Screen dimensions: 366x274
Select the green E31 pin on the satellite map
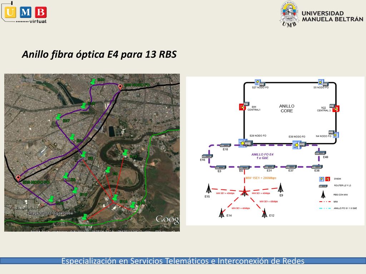pos(72,137)
